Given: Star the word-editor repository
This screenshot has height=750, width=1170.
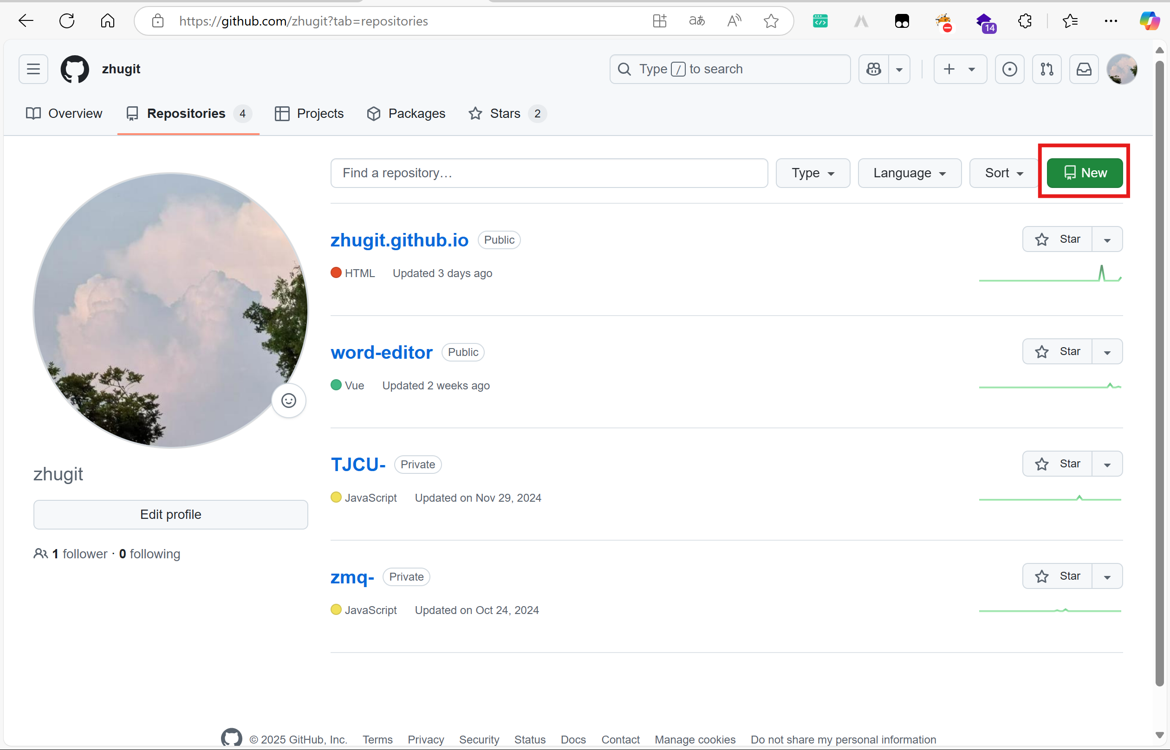Looking at the screenshot, I should click(1058, 351).
